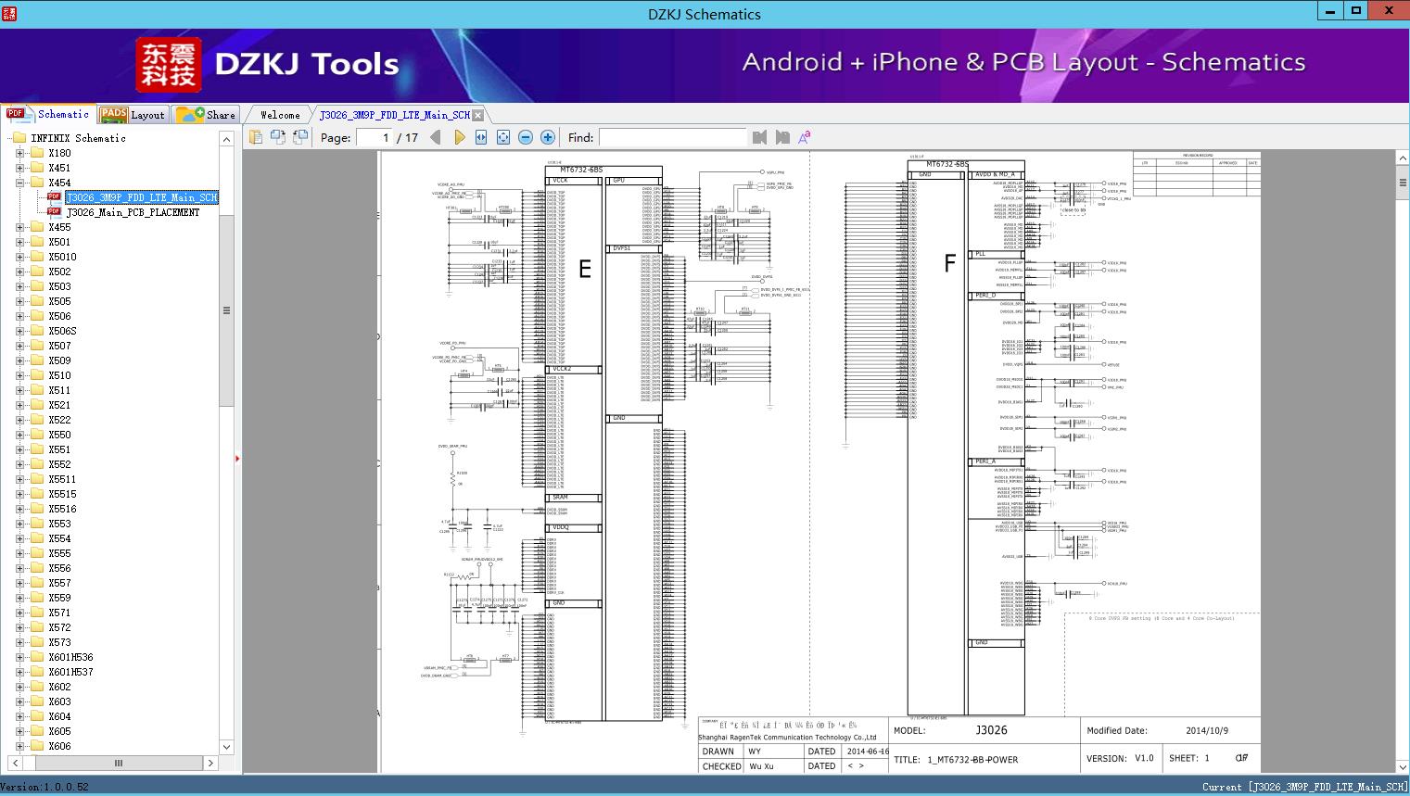Fit page to width icon
Image resolution: width=1410 pixels, height=796 pixels.
[481, 137]
